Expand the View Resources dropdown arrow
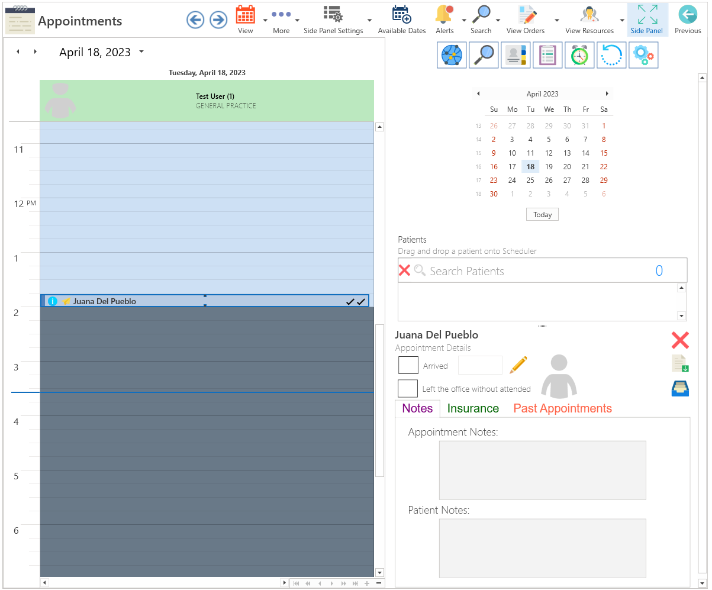Image resolution: width=712 pixels, height=590 pixels. (x=622, y=20)
